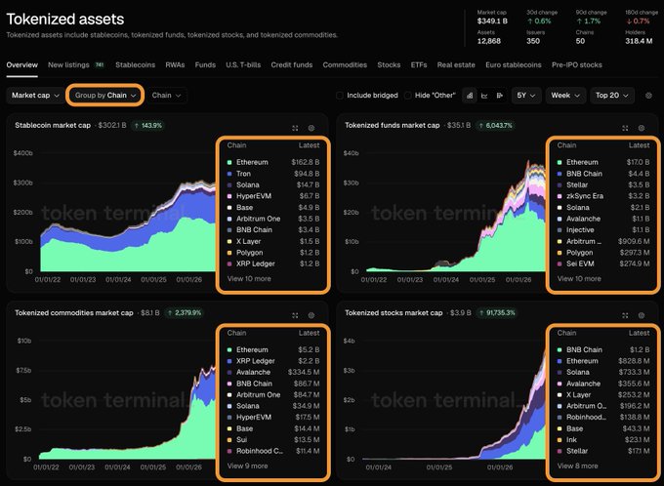Switch to the Commodities tab
664x486 pixels.
(x=345, y=65)
